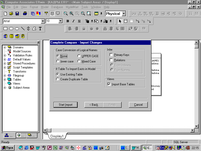The height and width of the screenshot is (151, 201).
Task: Select the rounded rectangle drawing tool
Action: [x=11, y=29]
